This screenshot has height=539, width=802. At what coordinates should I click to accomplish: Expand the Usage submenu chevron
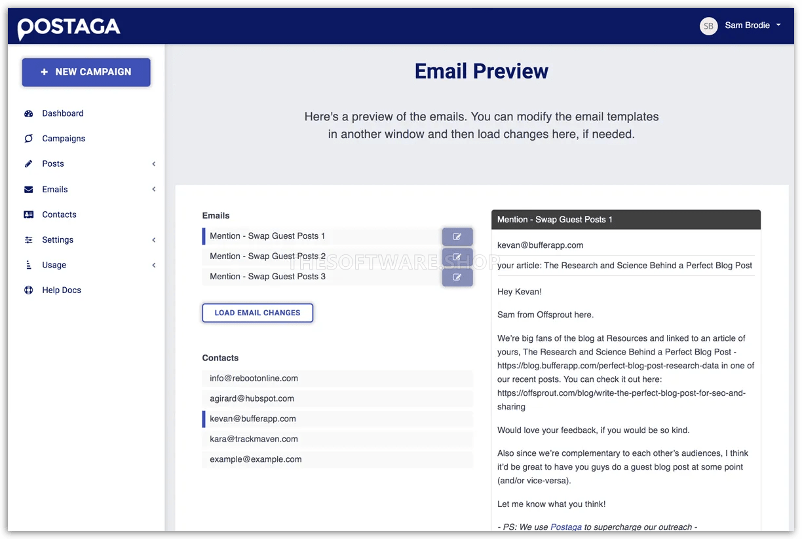(x=154, y=265)
